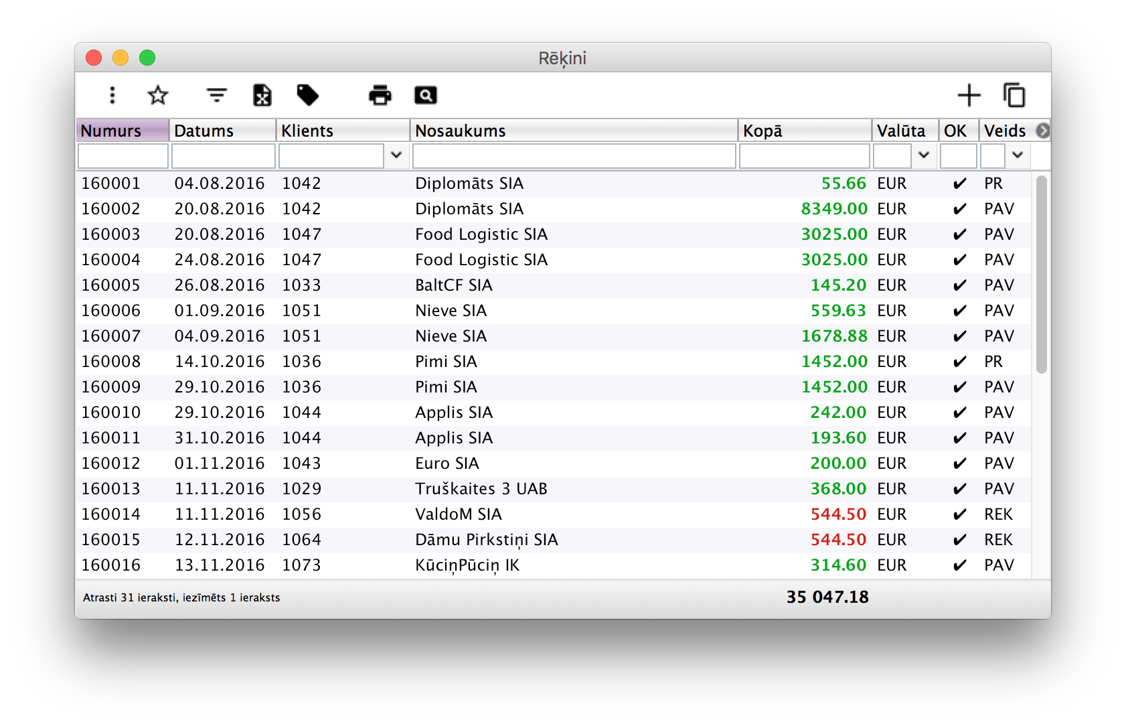Open the three-dot more options menu
Image resolution: width=1126 pixels, height=726 pixels.
click(x=112, y=95)
